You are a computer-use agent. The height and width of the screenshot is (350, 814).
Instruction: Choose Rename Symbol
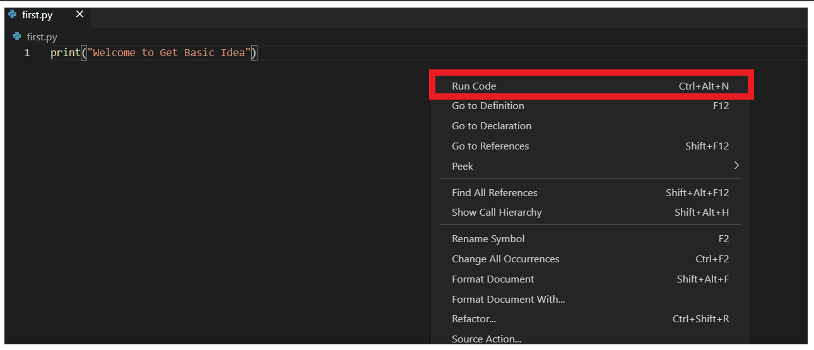pos(488,239)
